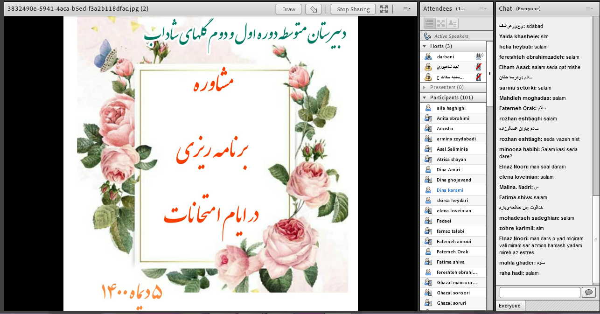Toggle full screen for the Share pod
Image resolution: width=600 pixels, height=314 pixels.
(x=384, y=9)
